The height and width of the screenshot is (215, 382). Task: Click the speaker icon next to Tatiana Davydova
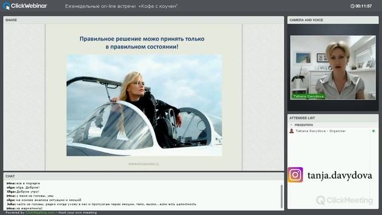pyautogui.click(x=374, y=131)
